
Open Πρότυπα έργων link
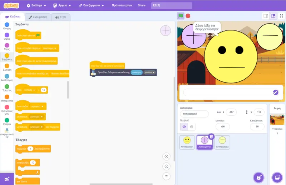tap(122, 6)
